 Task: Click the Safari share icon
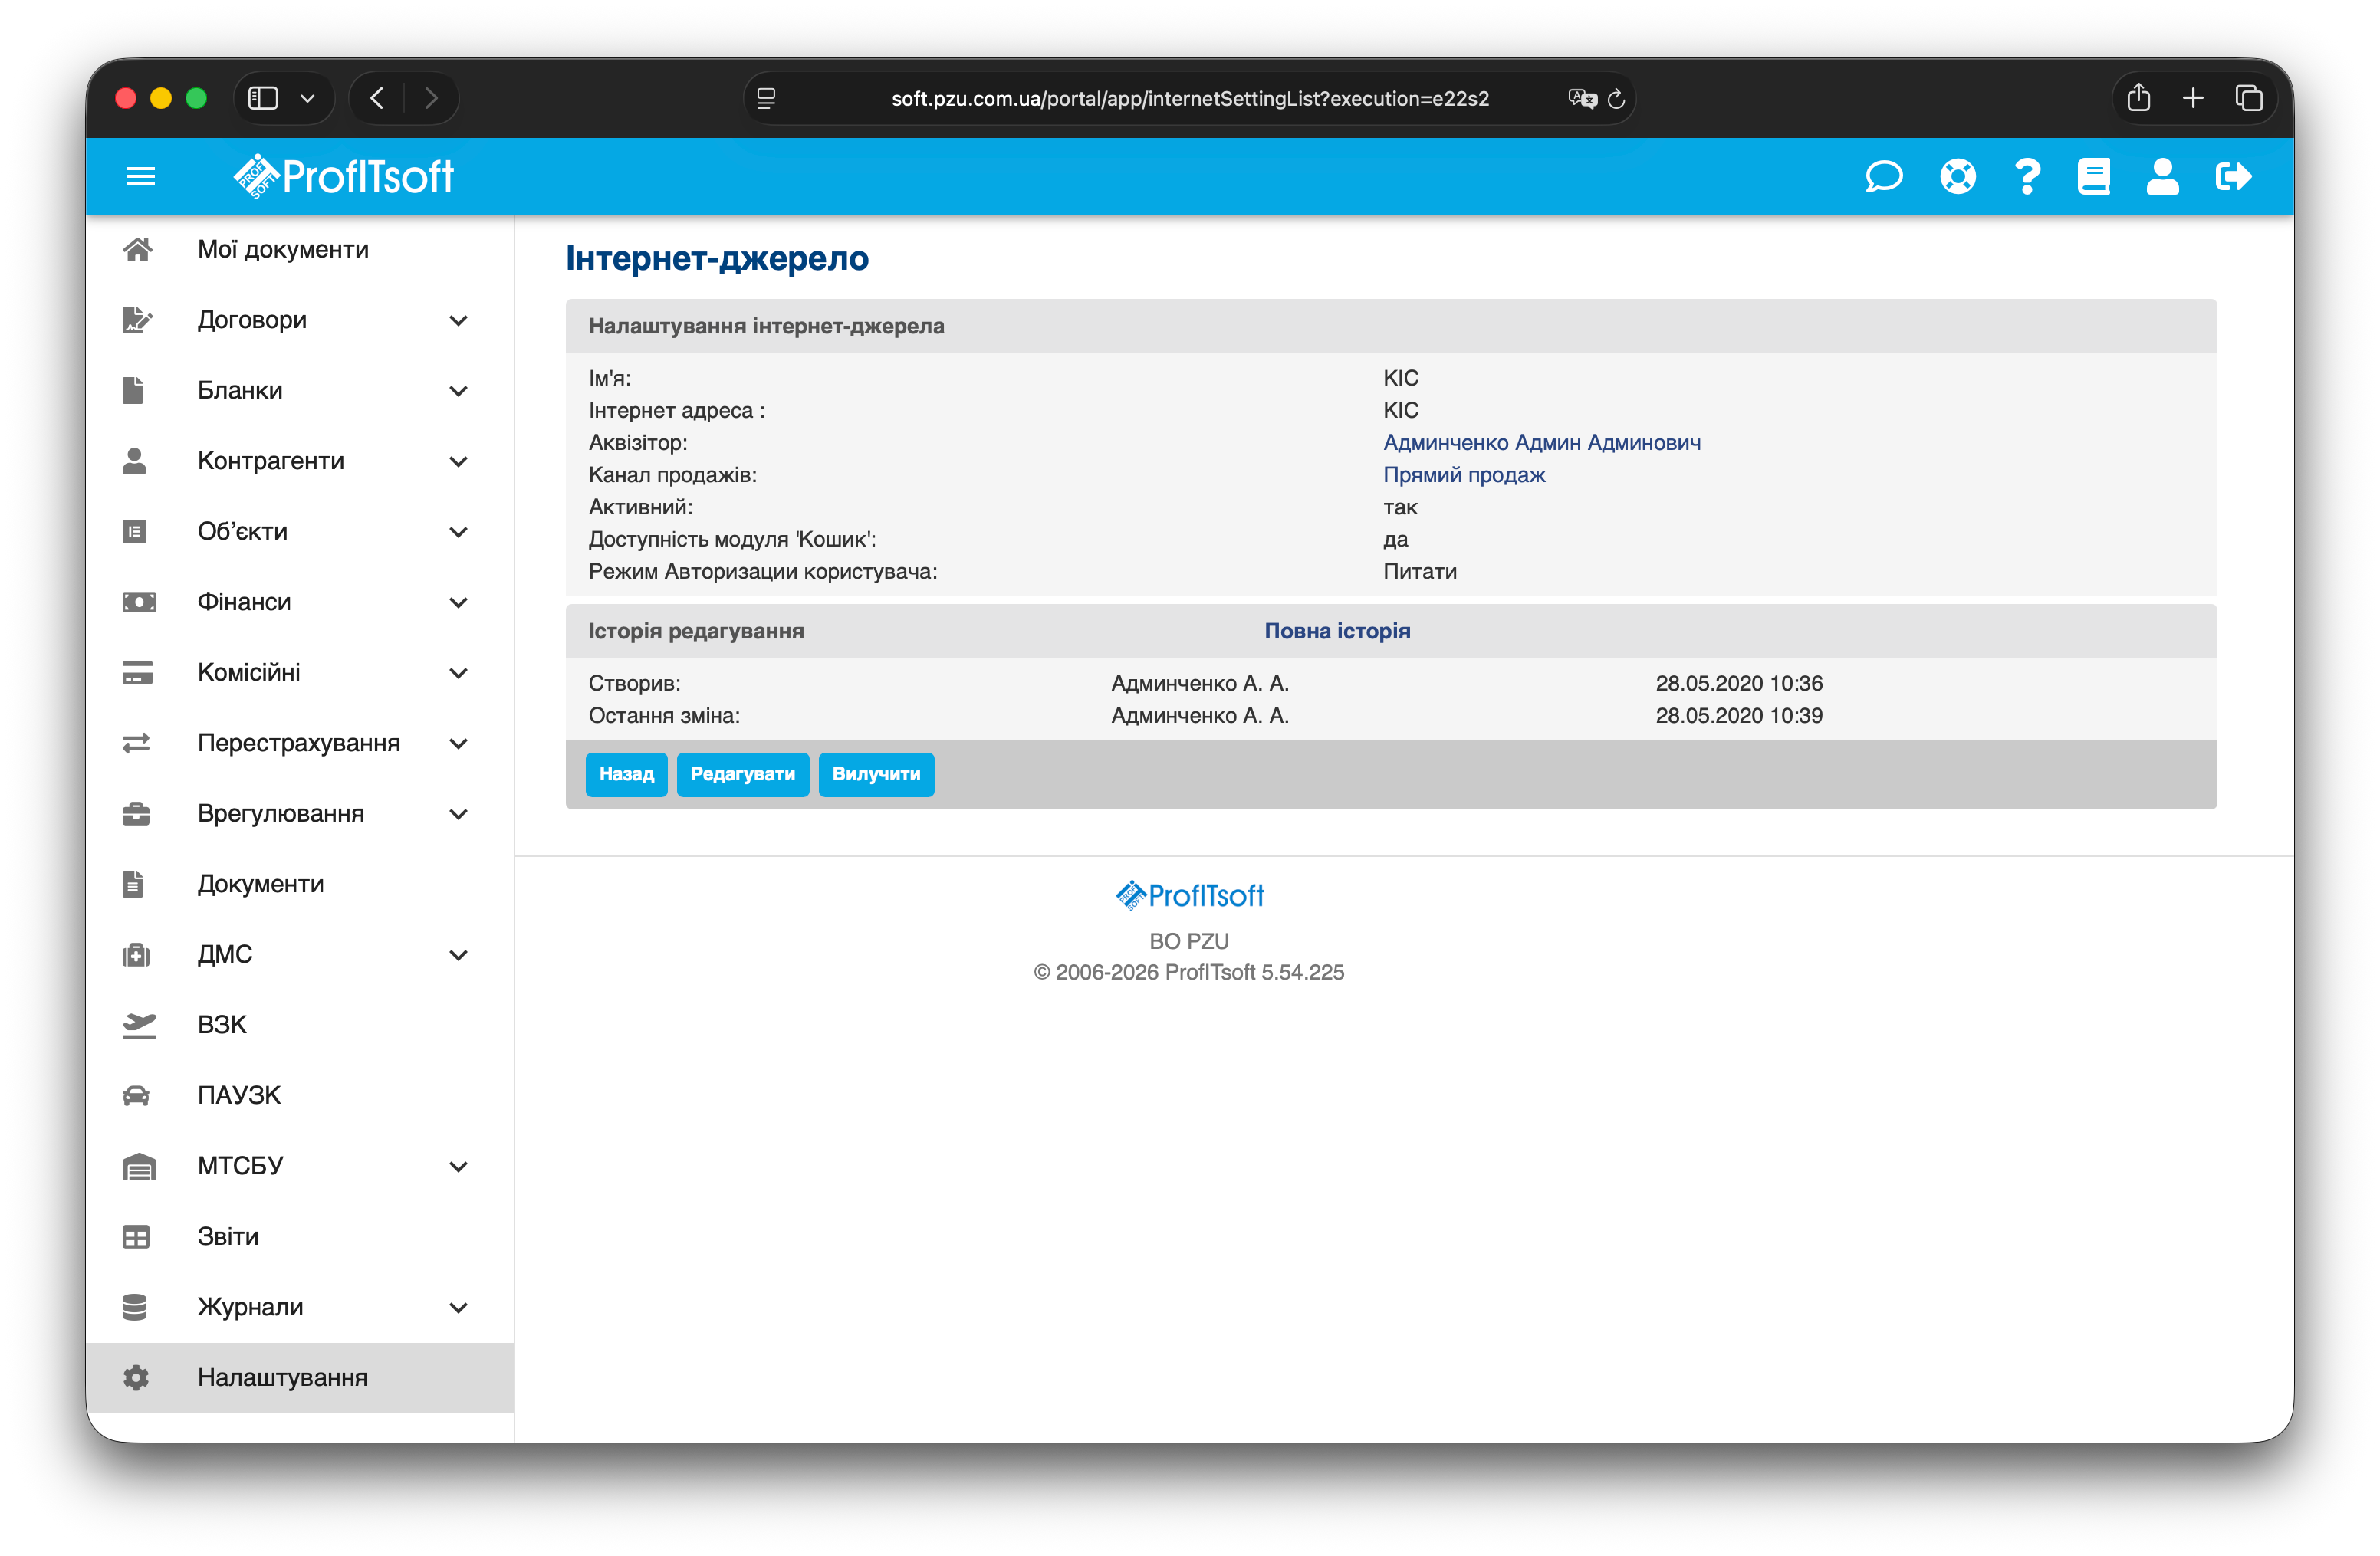click(x=2138, y=98)
